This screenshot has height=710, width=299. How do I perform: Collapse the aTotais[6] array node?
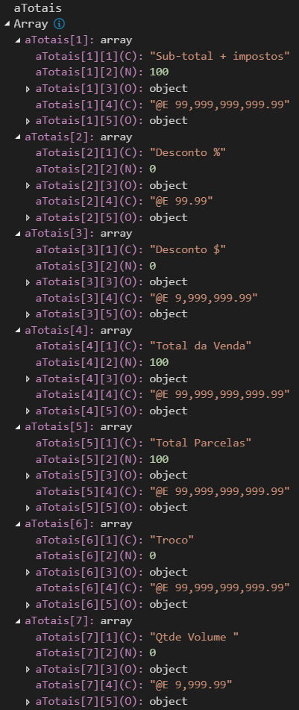tap(18, 524)
